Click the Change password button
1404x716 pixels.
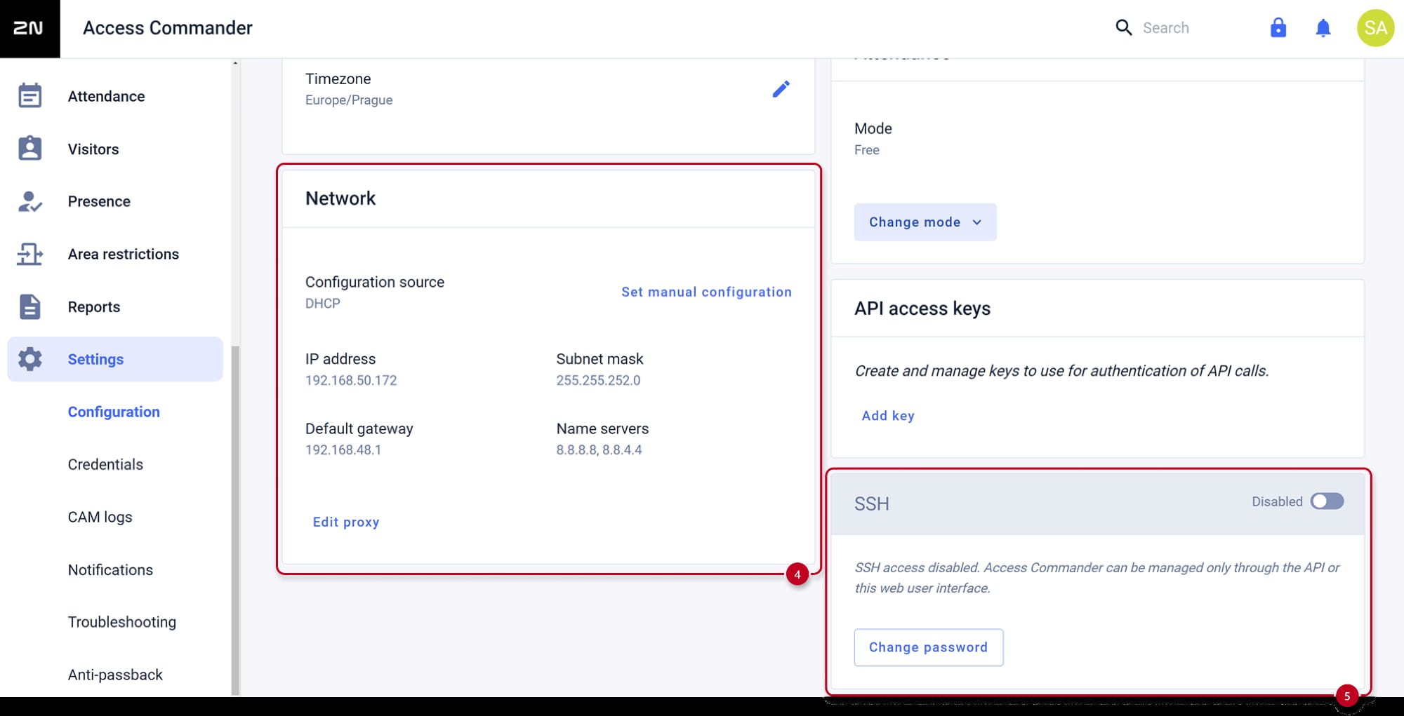pos(928,647)
